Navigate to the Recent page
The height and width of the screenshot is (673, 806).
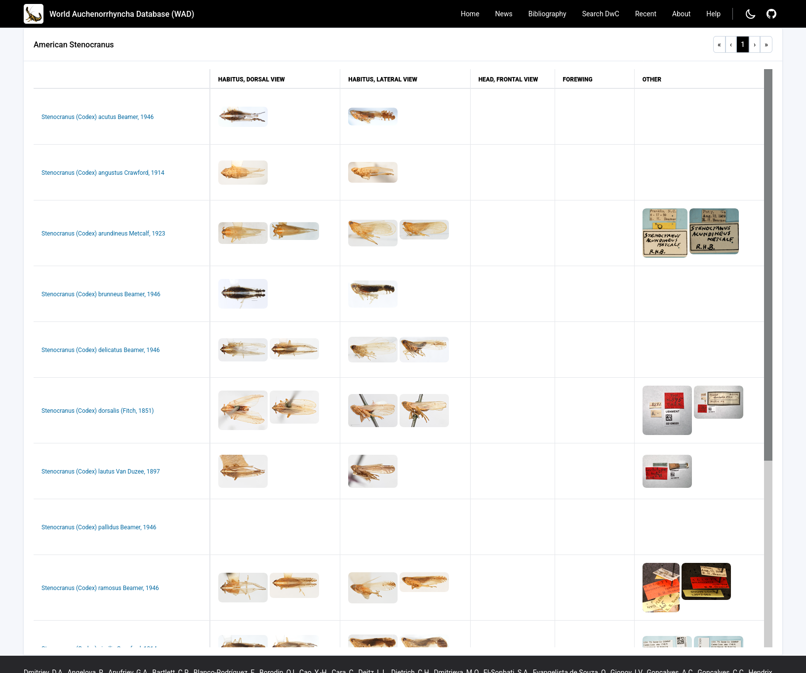[645, 14]
